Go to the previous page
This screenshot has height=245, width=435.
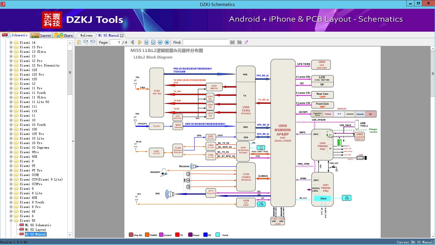click(x=132, y=42)
